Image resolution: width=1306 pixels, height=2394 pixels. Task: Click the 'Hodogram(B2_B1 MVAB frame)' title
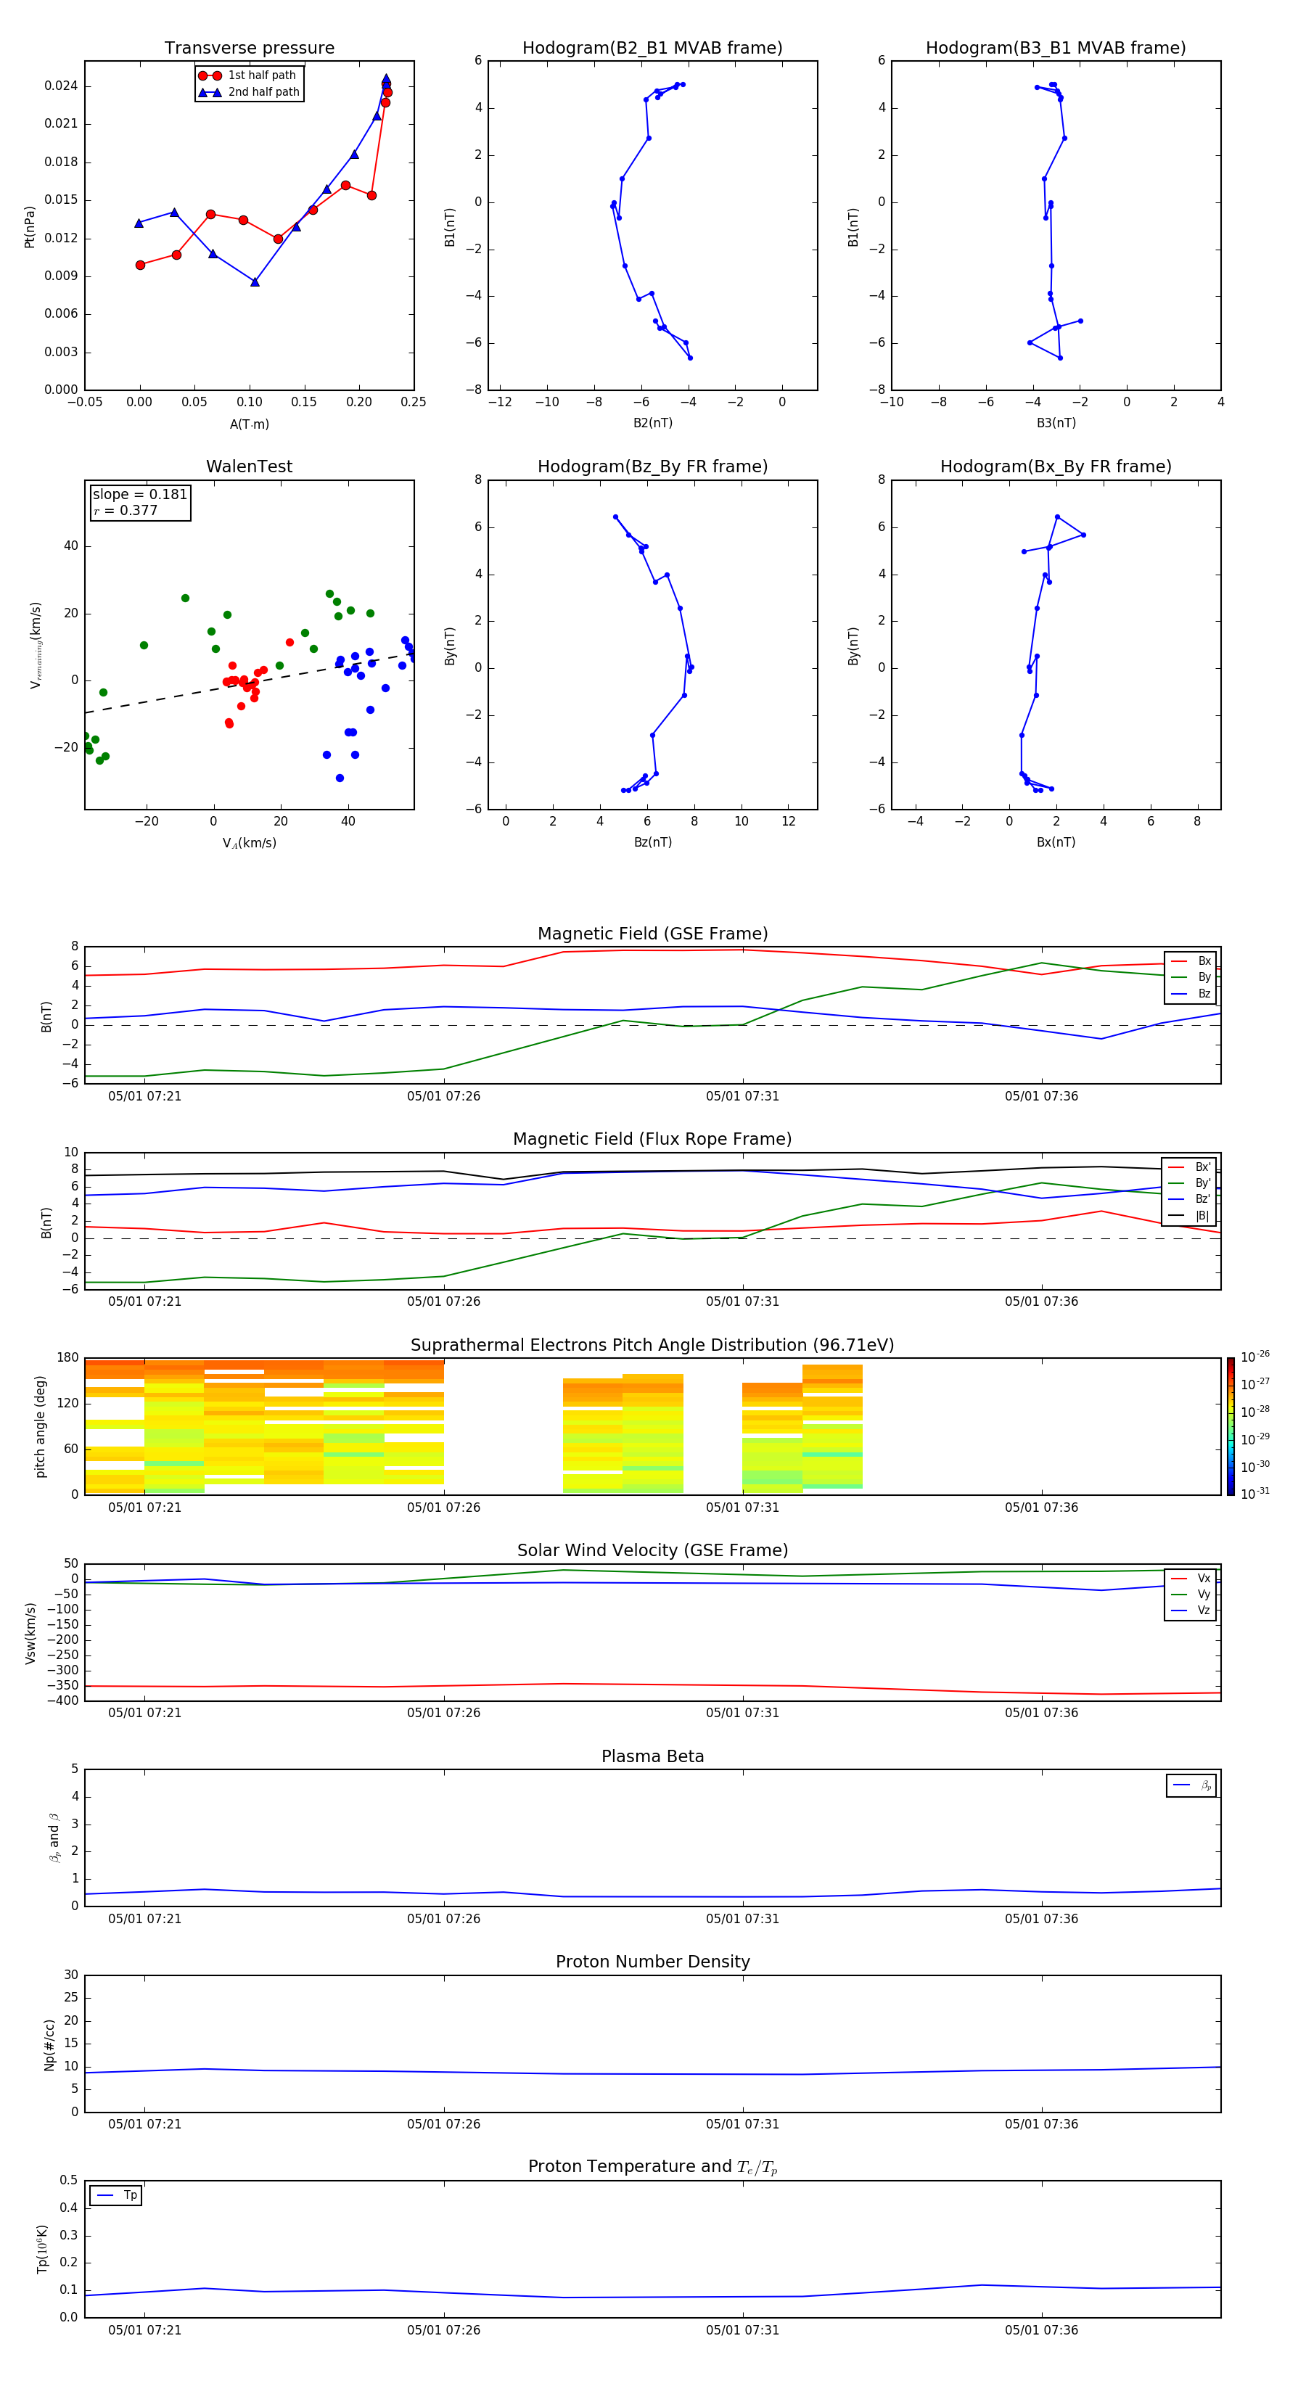[x=652, y=49]
